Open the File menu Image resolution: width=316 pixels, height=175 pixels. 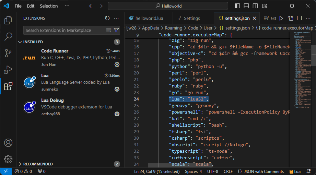click(x=18, y=6)
